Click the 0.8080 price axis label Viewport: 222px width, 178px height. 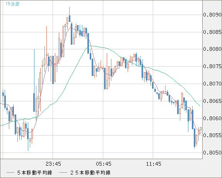(212, 49)
